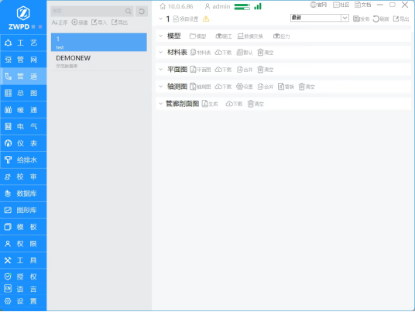Click the 合并 merge icon in the 轴测图 row

260,87
